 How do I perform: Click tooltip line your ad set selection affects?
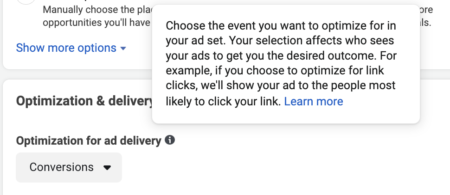tap(280, 41)
